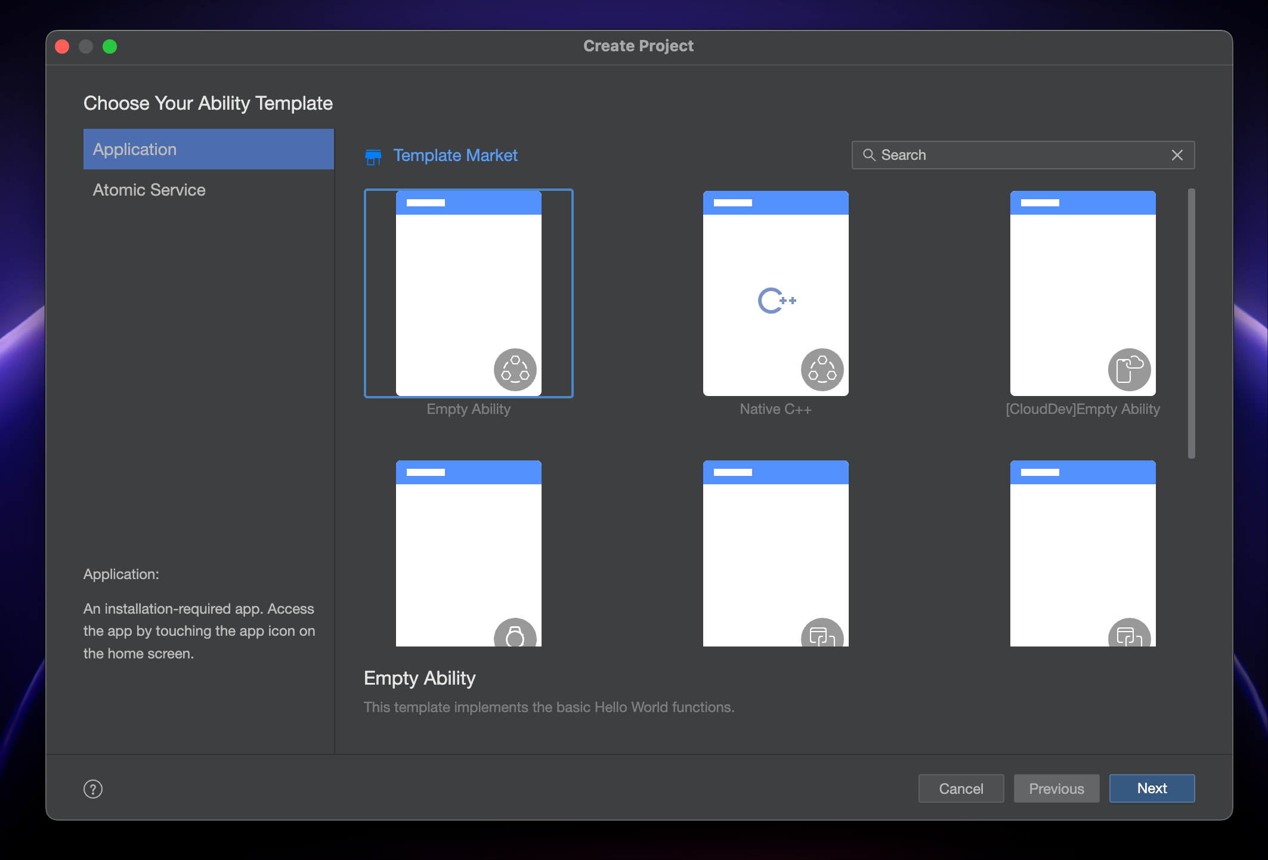Select the second-row middle template card
The width and height of the screenshot is (1268, 860).
(x=776, y=553)
